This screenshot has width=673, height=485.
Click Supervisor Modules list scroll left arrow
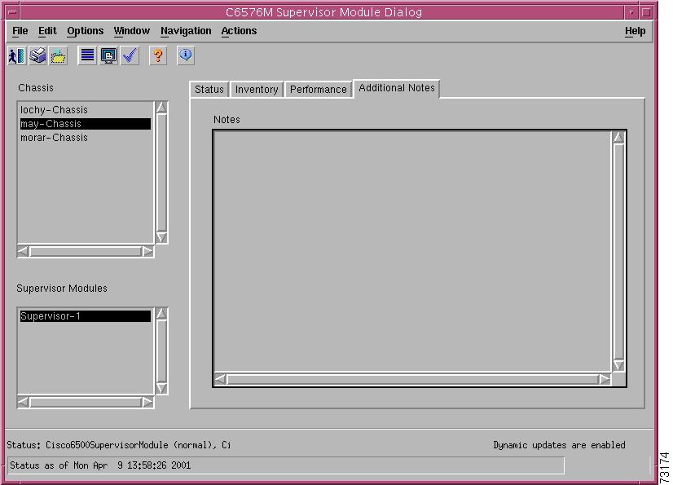click(23, 402)
